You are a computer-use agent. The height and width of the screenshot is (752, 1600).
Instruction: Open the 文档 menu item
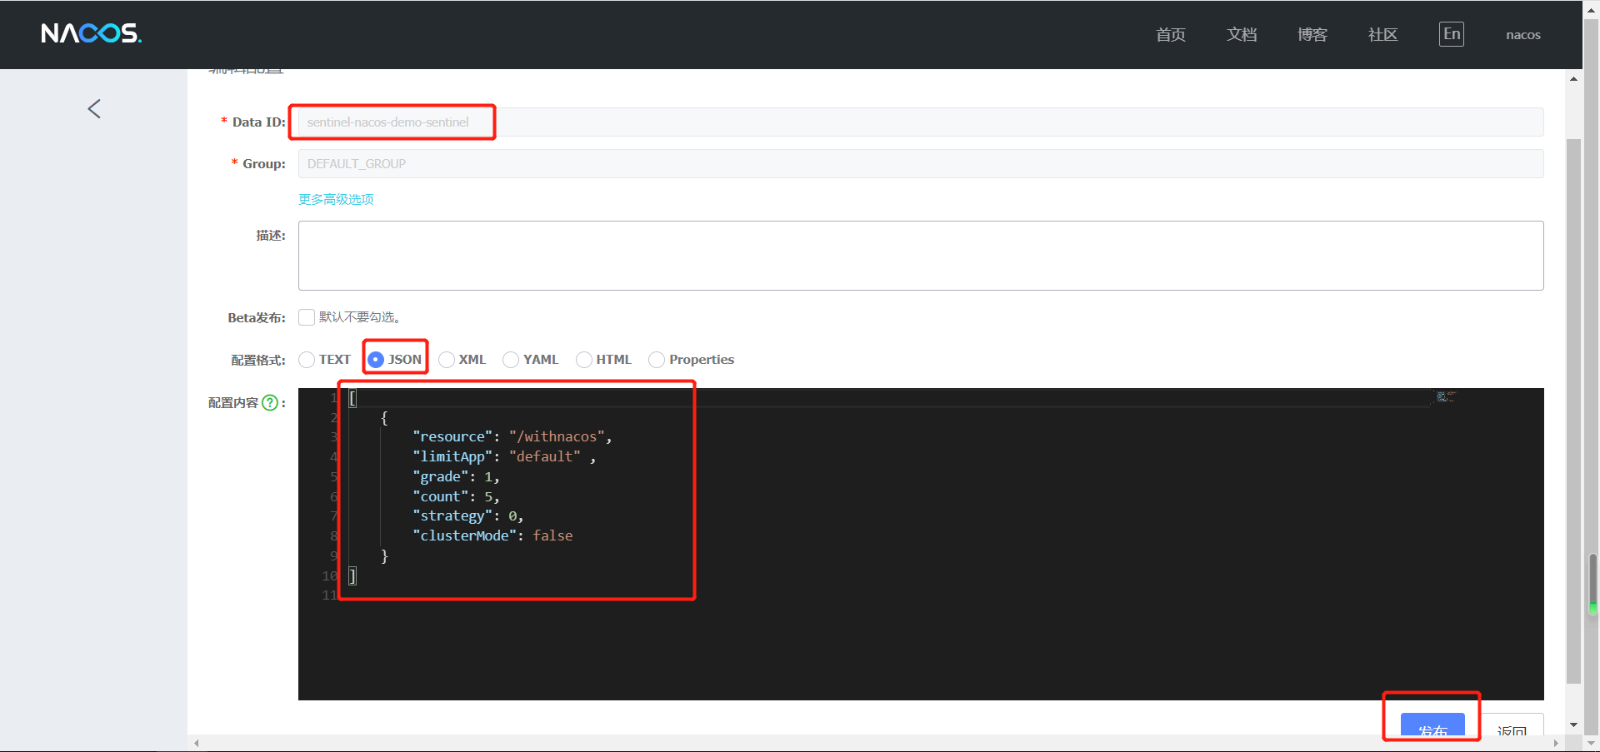coord(1242,34)
